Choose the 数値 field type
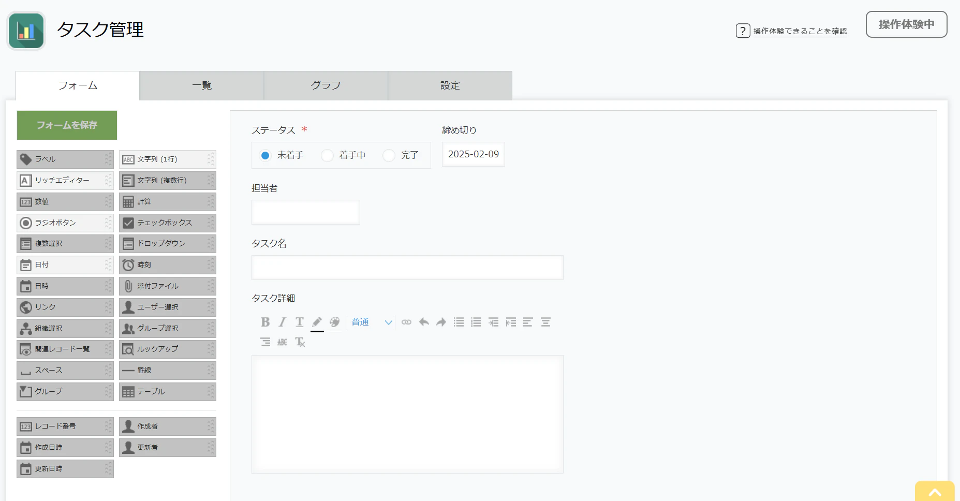960x501 pixels. (x=65, y=202)
